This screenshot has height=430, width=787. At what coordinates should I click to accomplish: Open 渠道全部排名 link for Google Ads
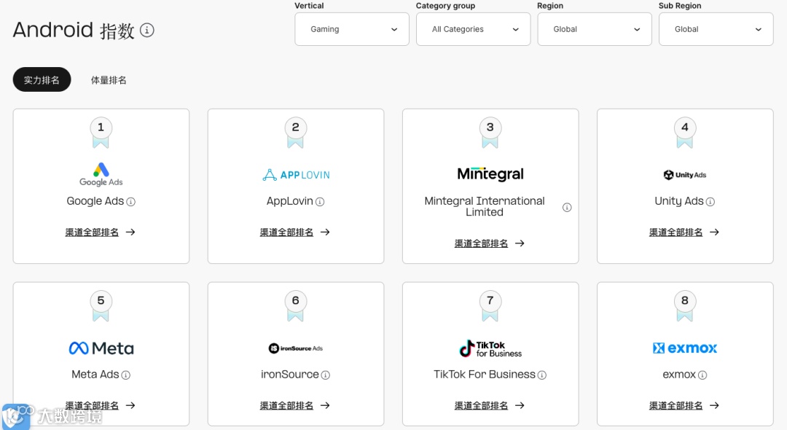100,232
